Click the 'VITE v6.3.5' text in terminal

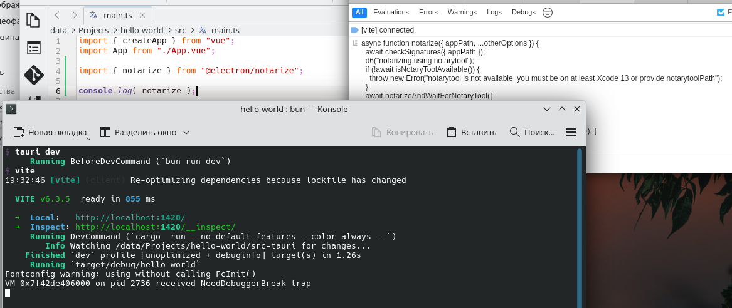pos(43,199)
